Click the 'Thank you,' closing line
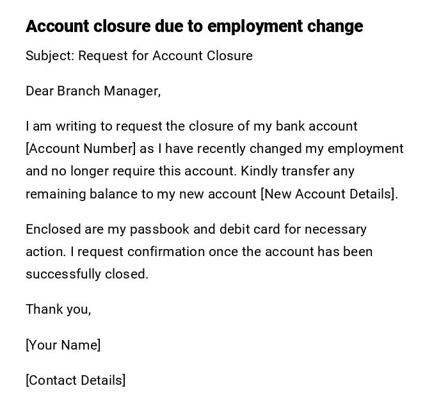The width and height of the screenshot is (448, 420). click(x=58, y=309)
